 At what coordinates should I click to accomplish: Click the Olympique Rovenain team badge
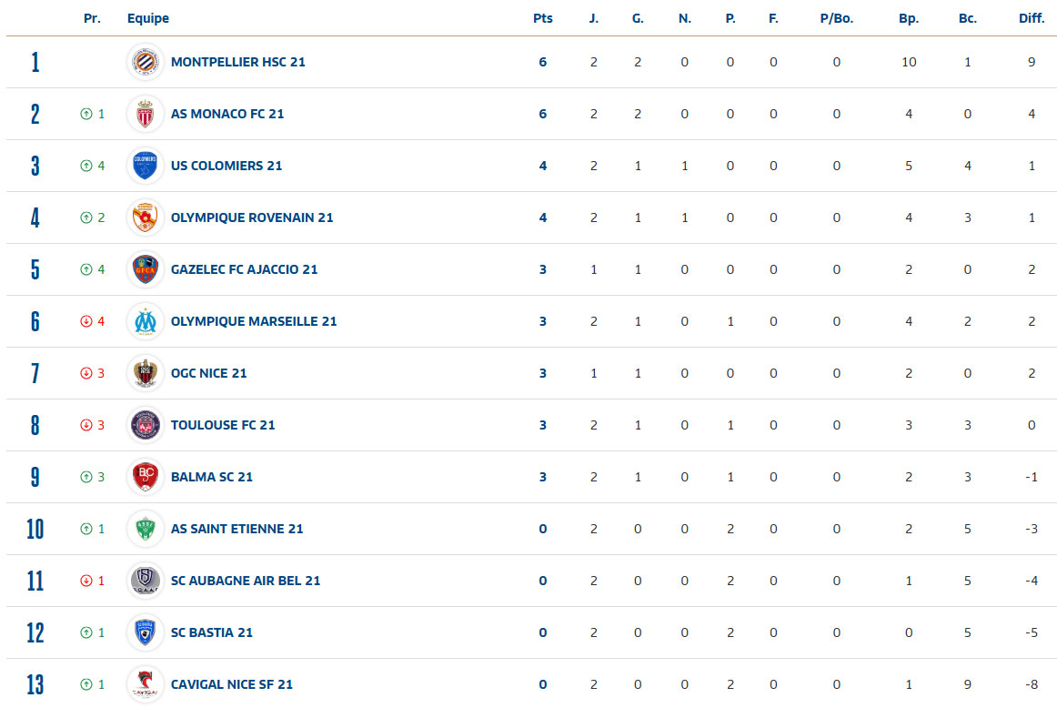tap(146, 217)
